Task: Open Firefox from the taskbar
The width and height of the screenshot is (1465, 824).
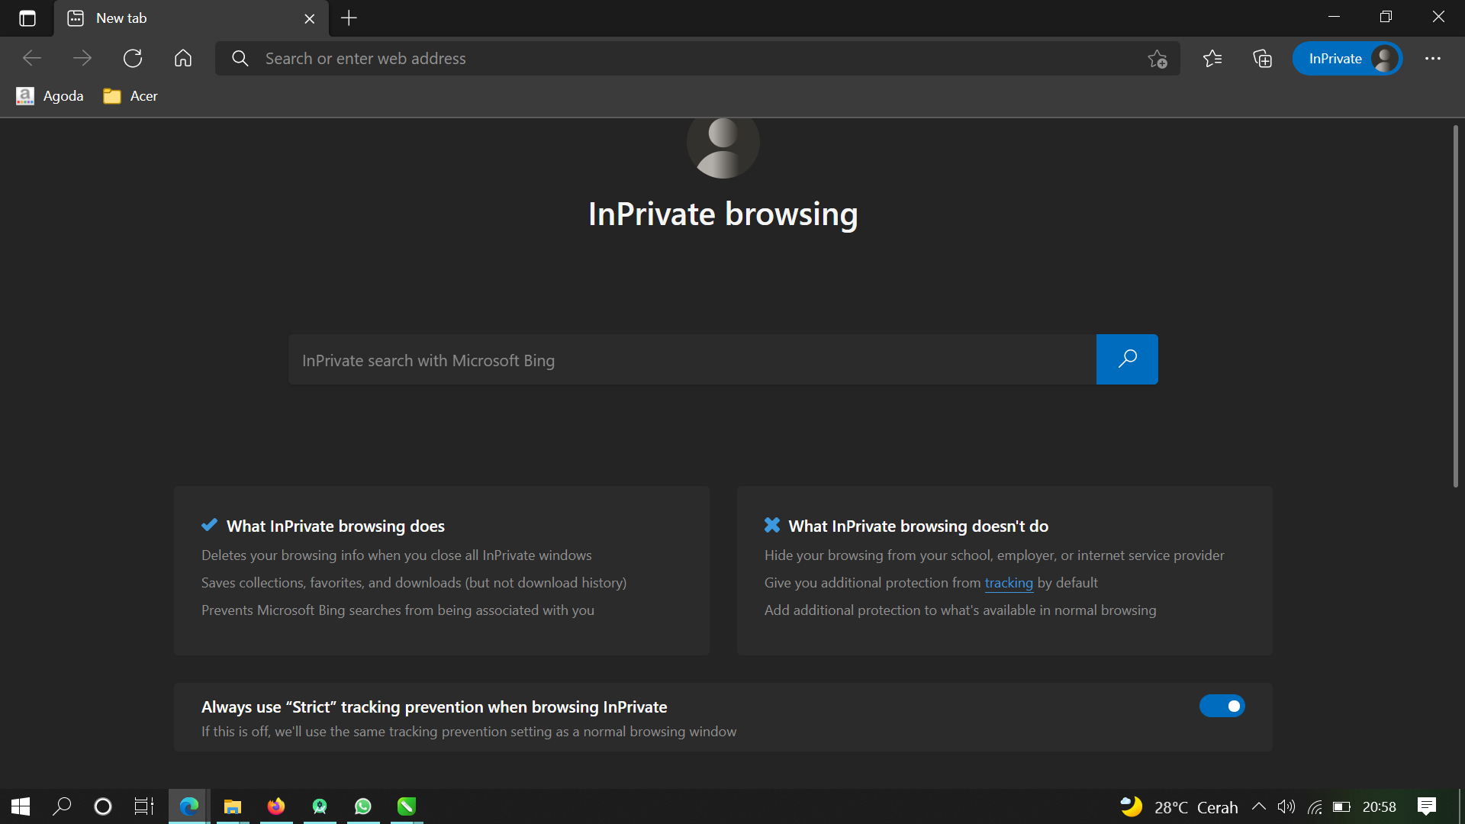Action: [x=276, y=806]
